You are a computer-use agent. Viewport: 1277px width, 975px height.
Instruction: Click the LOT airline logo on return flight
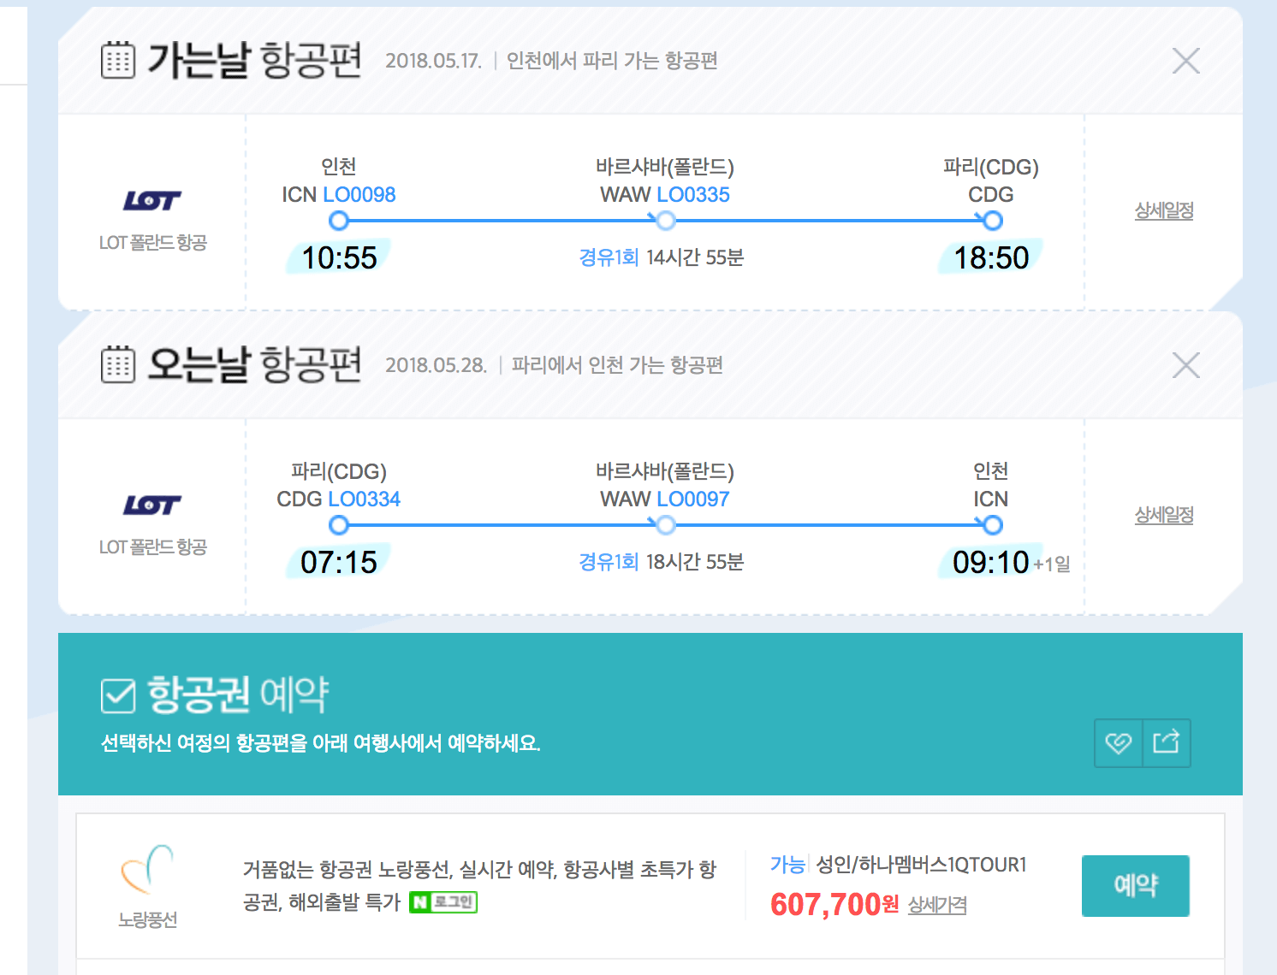[x=152, y=505]
